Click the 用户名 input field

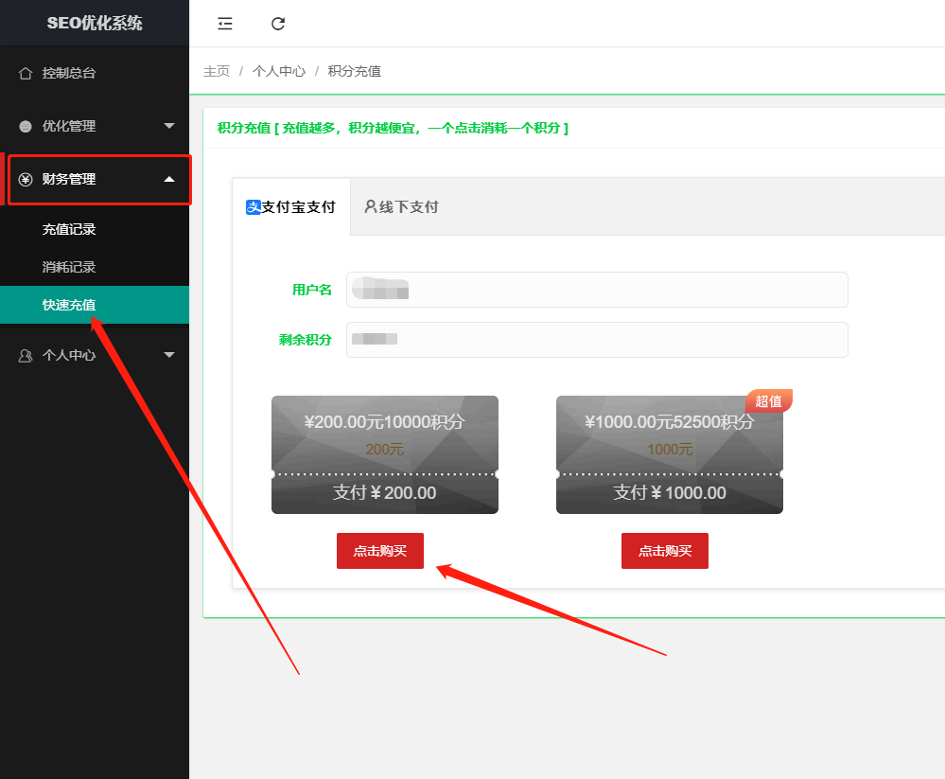coord(597,290)
